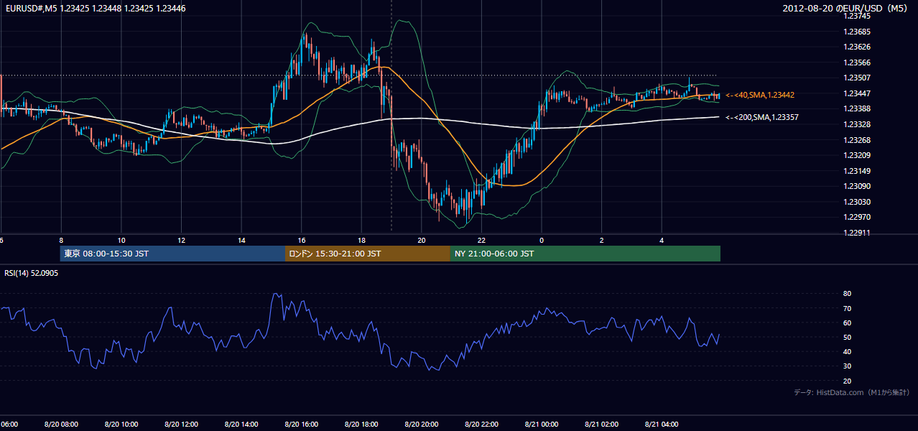Click RSI scale value 70
This screenshot has height=431, width=918.
pos(847,308)
